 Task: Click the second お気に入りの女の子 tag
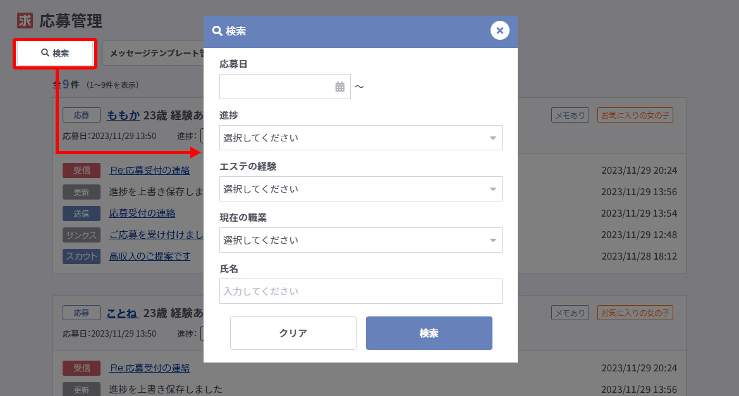[x=635, y=313]
